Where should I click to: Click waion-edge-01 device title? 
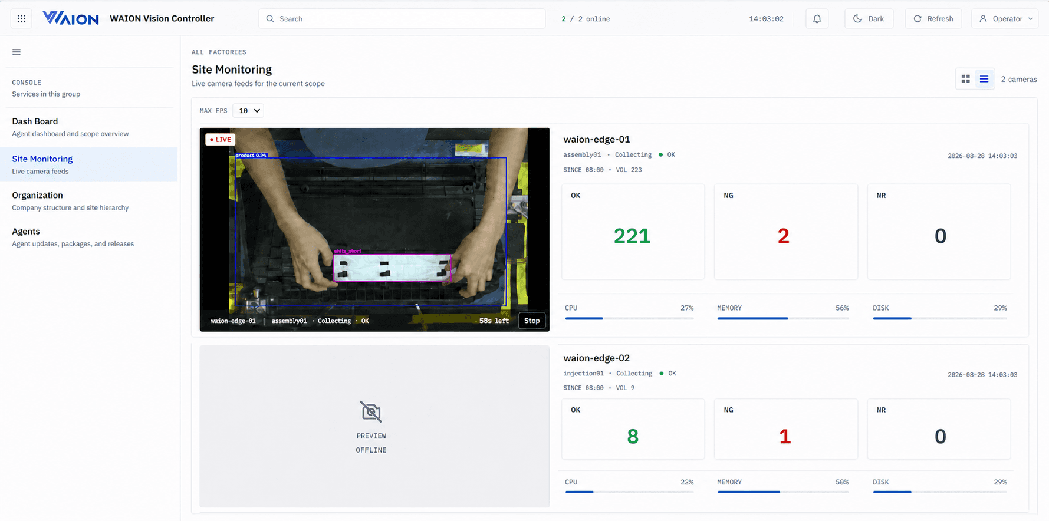(x=597, y=140)
